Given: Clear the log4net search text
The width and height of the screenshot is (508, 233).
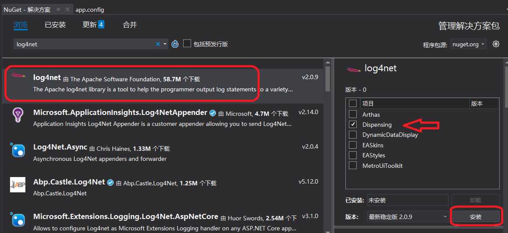Looking at the screenshot, I should (158, 44).
